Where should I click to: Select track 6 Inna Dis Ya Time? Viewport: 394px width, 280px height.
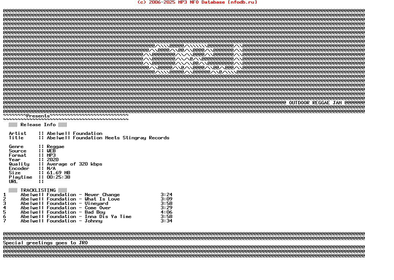click(76, 217)
